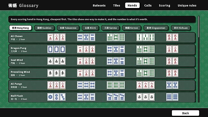
Task: Open the Calls tab
Action: [148, 5]
